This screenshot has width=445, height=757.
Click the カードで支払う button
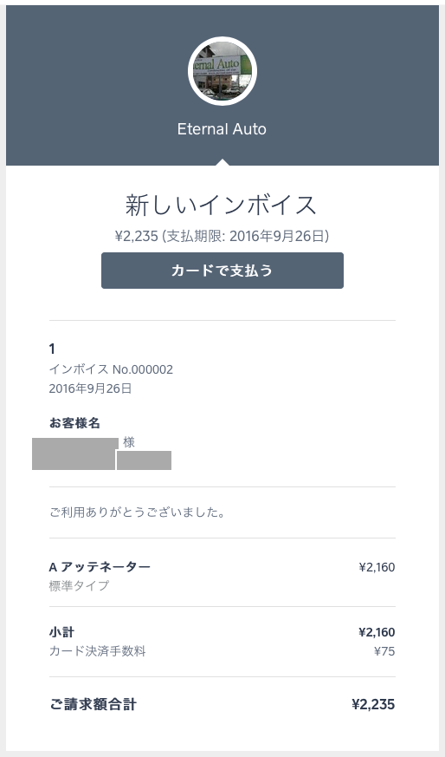pyautogui.click(x=222, y=271)
